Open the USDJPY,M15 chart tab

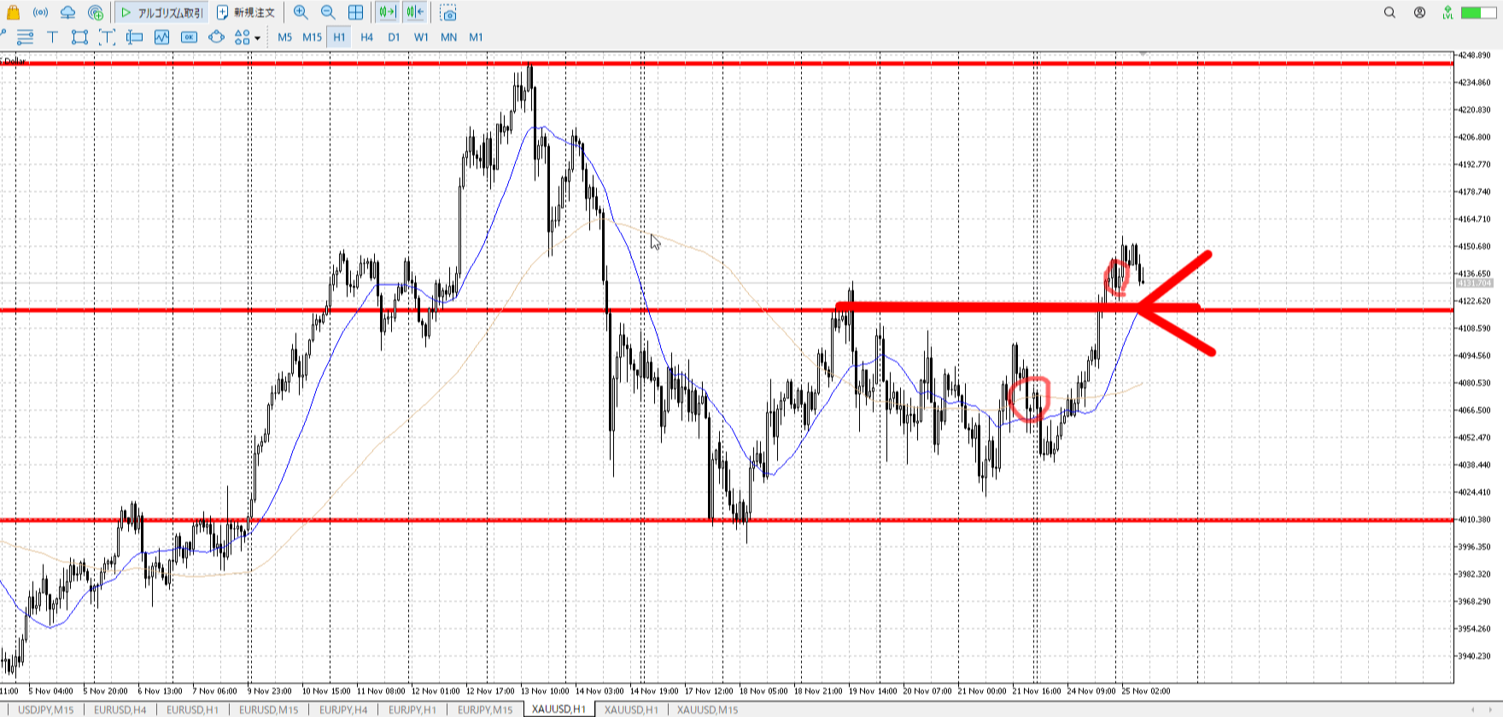pos(46,709)
